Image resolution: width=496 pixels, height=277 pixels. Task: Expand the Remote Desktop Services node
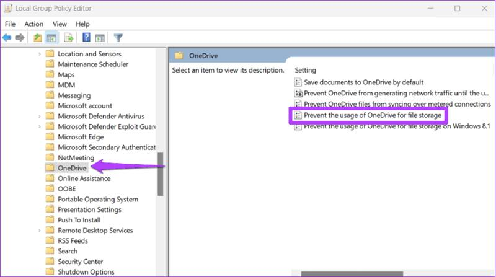click(40, 231)
